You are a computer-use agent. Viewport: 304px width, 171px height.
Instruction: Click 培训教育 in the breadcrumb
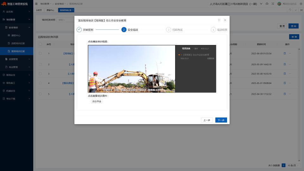tap(45, 4)
